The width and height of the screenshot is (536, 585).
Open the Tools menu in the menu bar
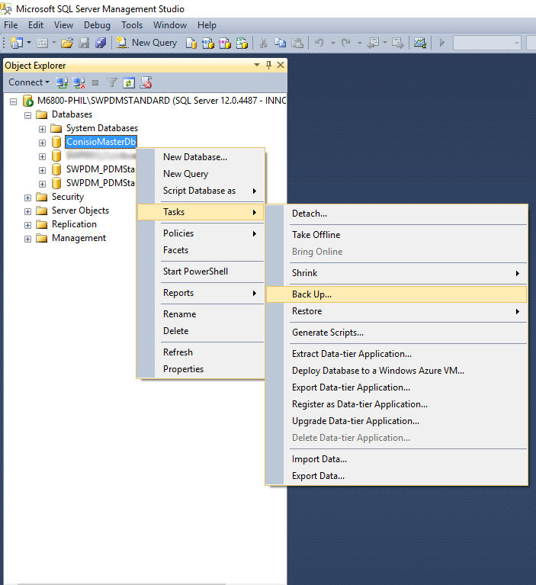click(132, 25)
